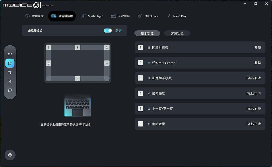Screen dimensions: 272x167
Task: Open the support alert sidebar icon
Action: pyautogui.click(x=10, y=90)
